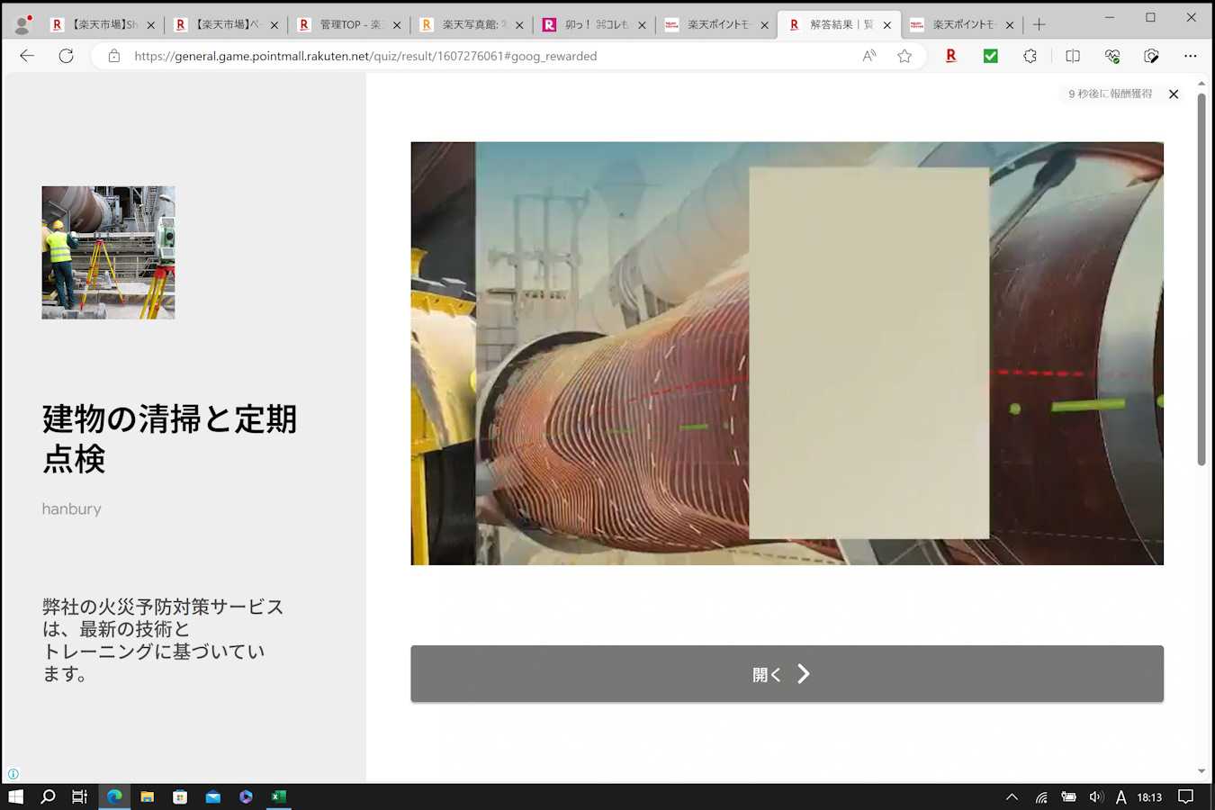Open a new browser tab
This screenshot has width=1215, height=810.
point(1039,25)
